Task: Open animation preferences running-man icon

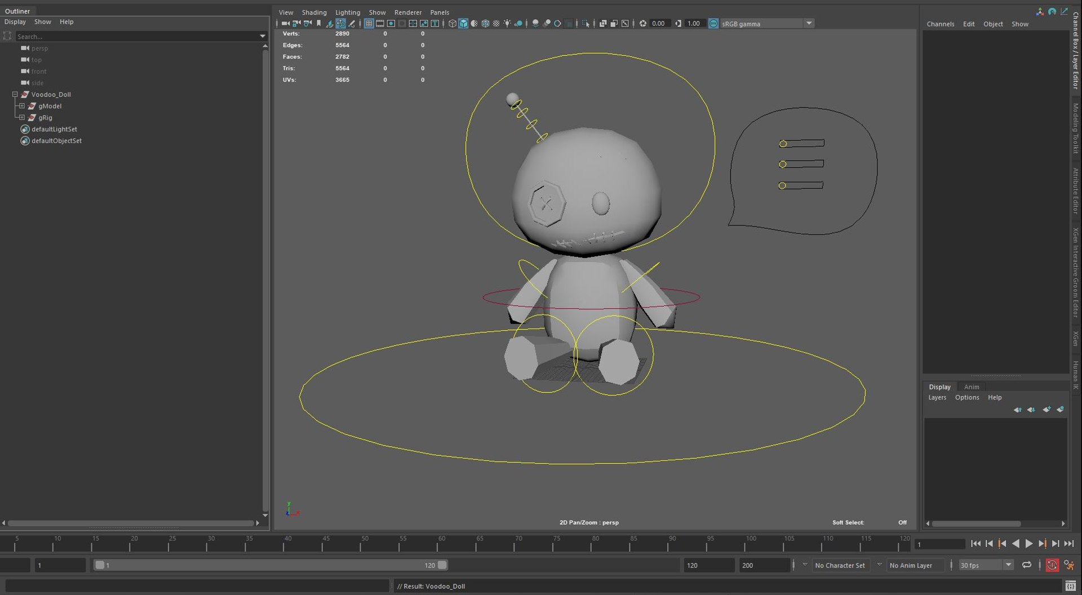Action: coord(1069,565)
